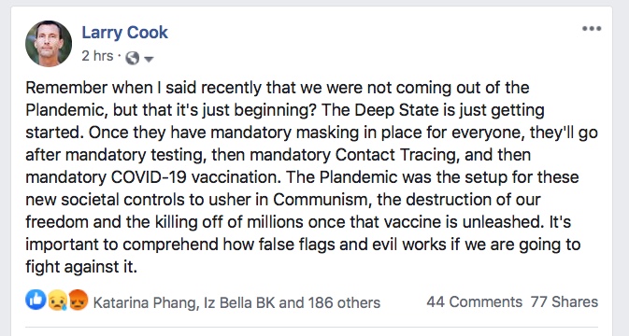Image resolution: width=629 pixels, height=336 pixels.
Task: Click the word 'Plandemic,' in second line
Action: point(67,110)
